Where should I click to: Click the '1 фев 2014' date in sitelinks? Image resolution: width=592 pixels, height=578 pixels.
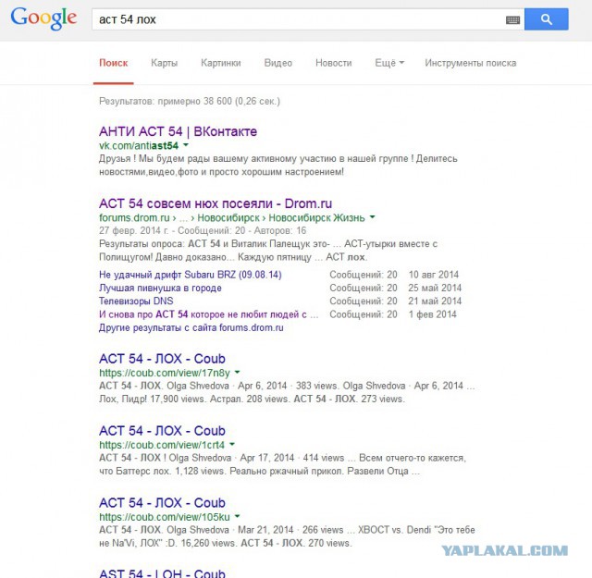432,314
